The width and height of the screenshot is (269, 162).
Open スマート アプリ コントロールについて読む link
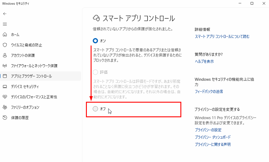coord(222,37)
